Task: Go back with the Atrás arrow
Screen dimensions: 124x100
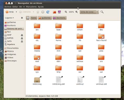Action: 9,12
